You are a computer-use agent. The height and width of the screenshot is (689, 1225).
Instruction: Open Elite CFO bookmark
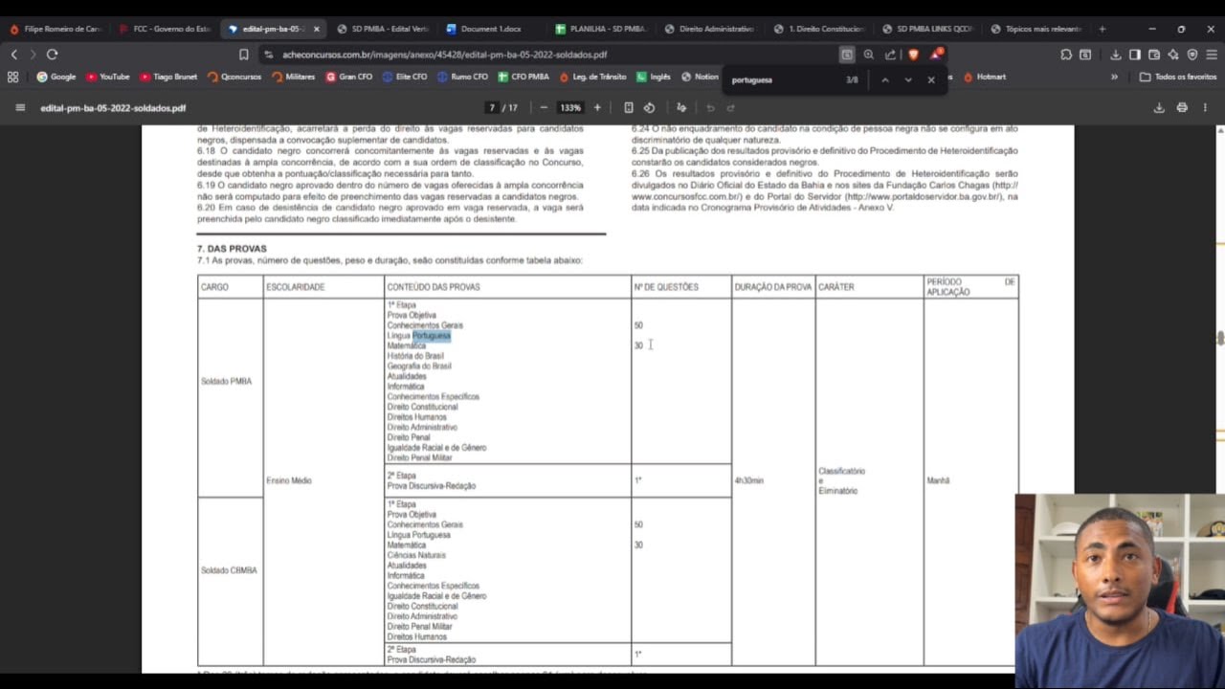point(404,77)
